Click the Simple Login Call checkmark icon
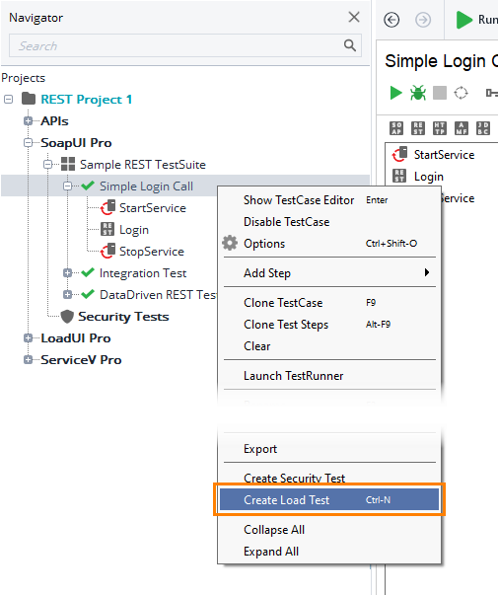This screenshot has width=498, height=595. (x=88, y=186)
